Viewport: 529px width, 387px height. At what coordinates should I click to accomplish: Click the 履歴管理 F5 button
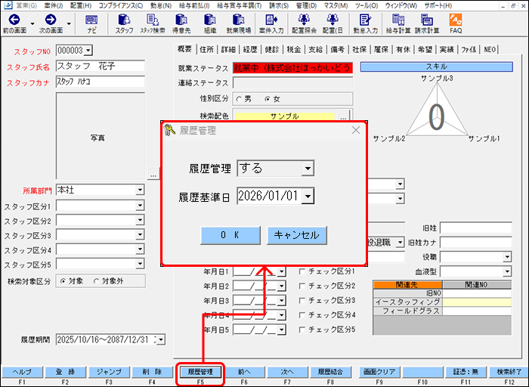(x=200, y=372)
